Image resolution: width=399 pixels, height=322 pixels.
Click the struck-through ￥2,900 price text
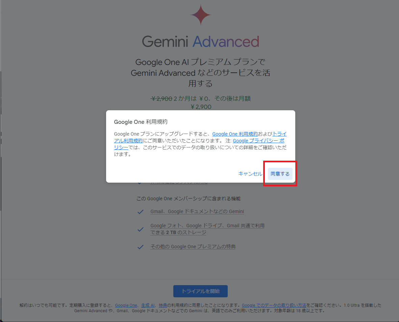161,98
